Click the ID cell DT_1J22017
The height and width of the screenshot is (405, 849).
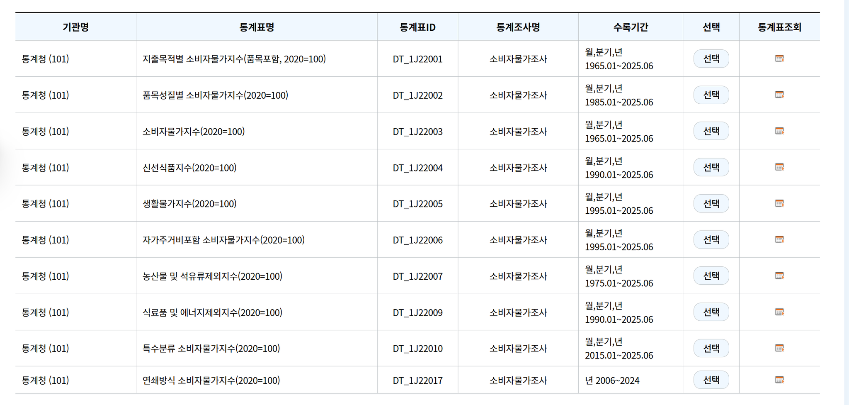[x=417, y=381]
